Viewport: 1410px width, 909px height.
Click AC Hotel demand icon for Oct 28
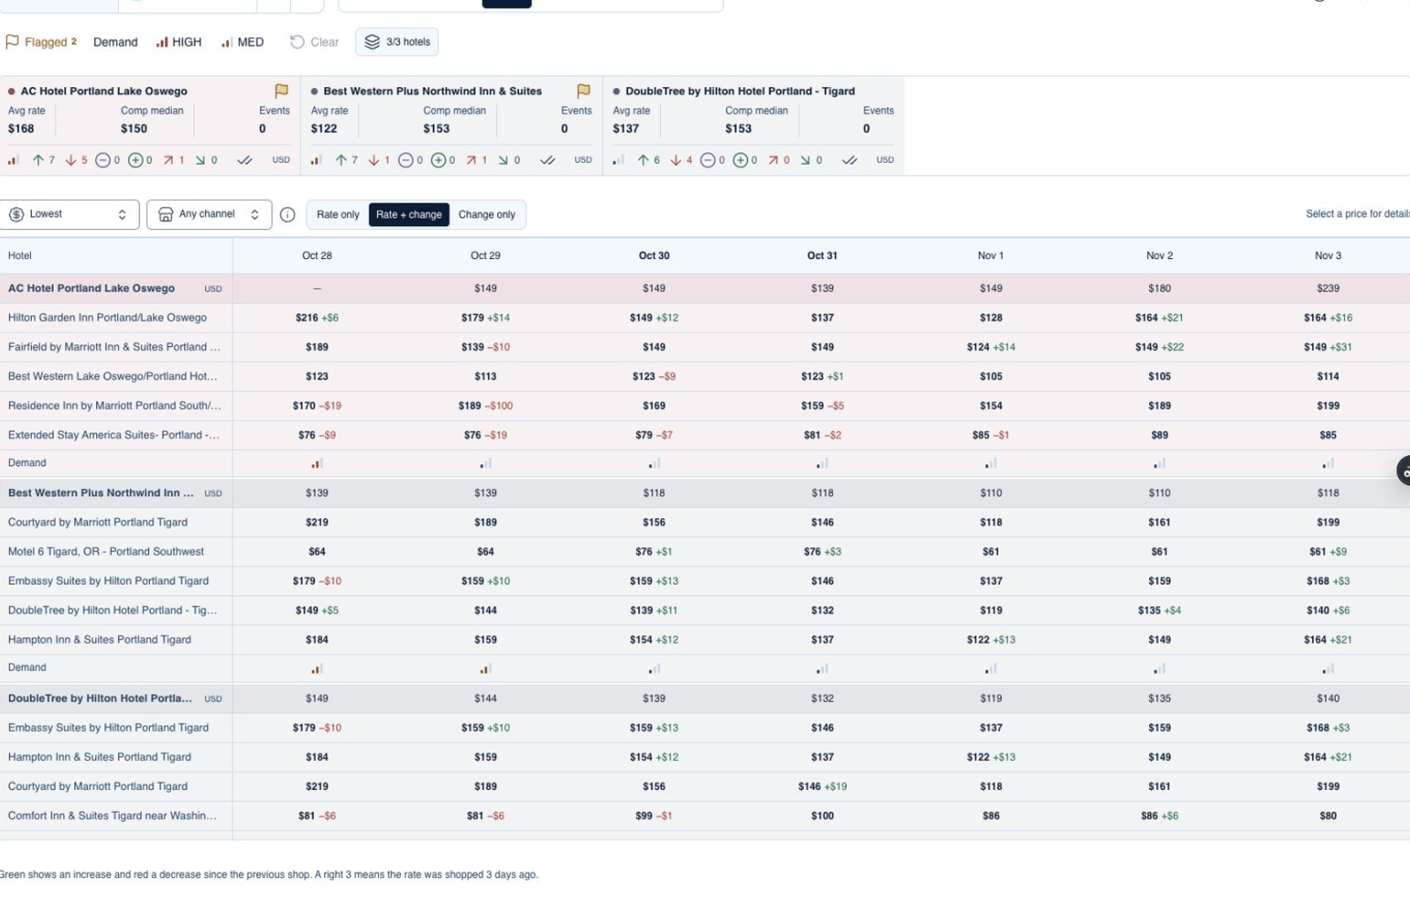pyautogui.click(x=317, y=463)
